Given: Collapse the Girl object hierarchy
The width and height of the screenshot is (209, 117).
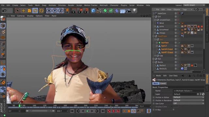Looking at the screenshot, I should [153, 17].
